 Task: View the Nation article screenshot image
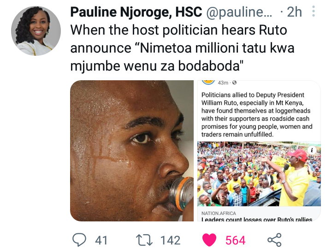tap(259, 151)
